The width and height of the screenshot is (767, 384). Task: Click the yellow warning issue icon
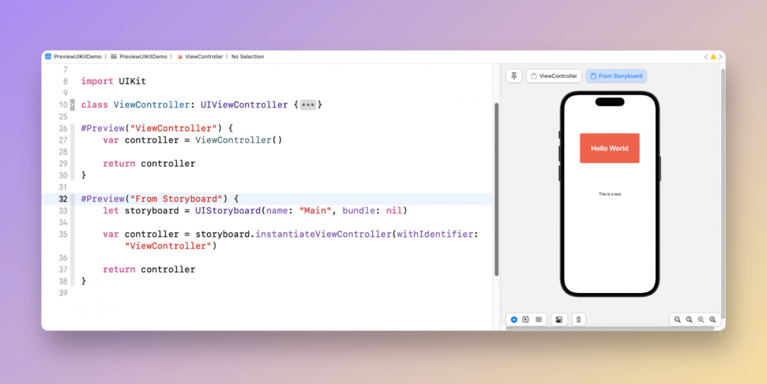pyautogui.click(x=713, y=57)
